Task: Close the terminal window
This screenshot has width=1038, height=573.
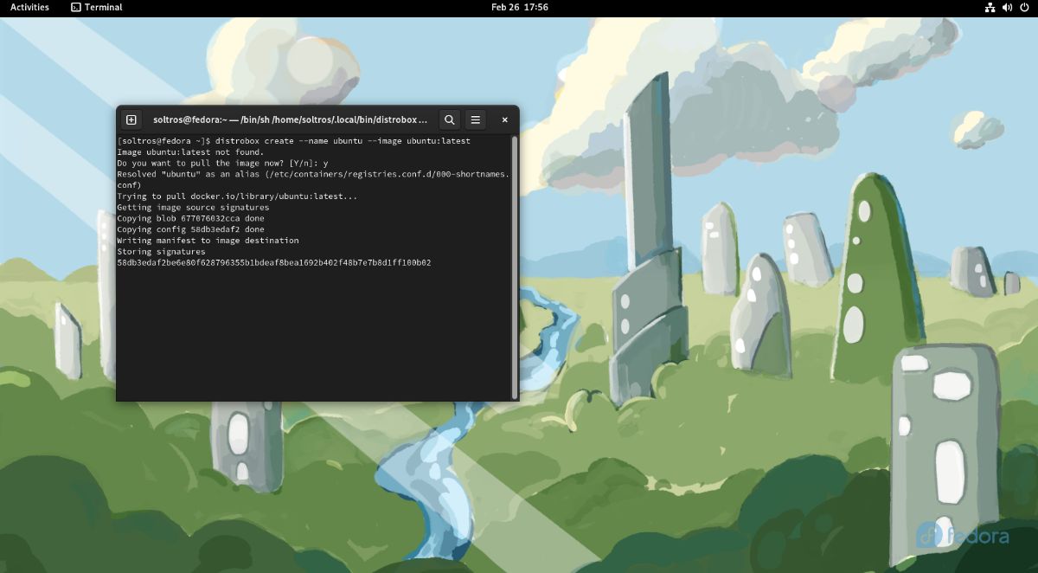Action: click(504, 119)
